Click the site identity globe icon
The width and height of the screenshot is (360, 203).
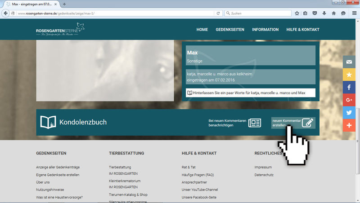click(13, 13)
